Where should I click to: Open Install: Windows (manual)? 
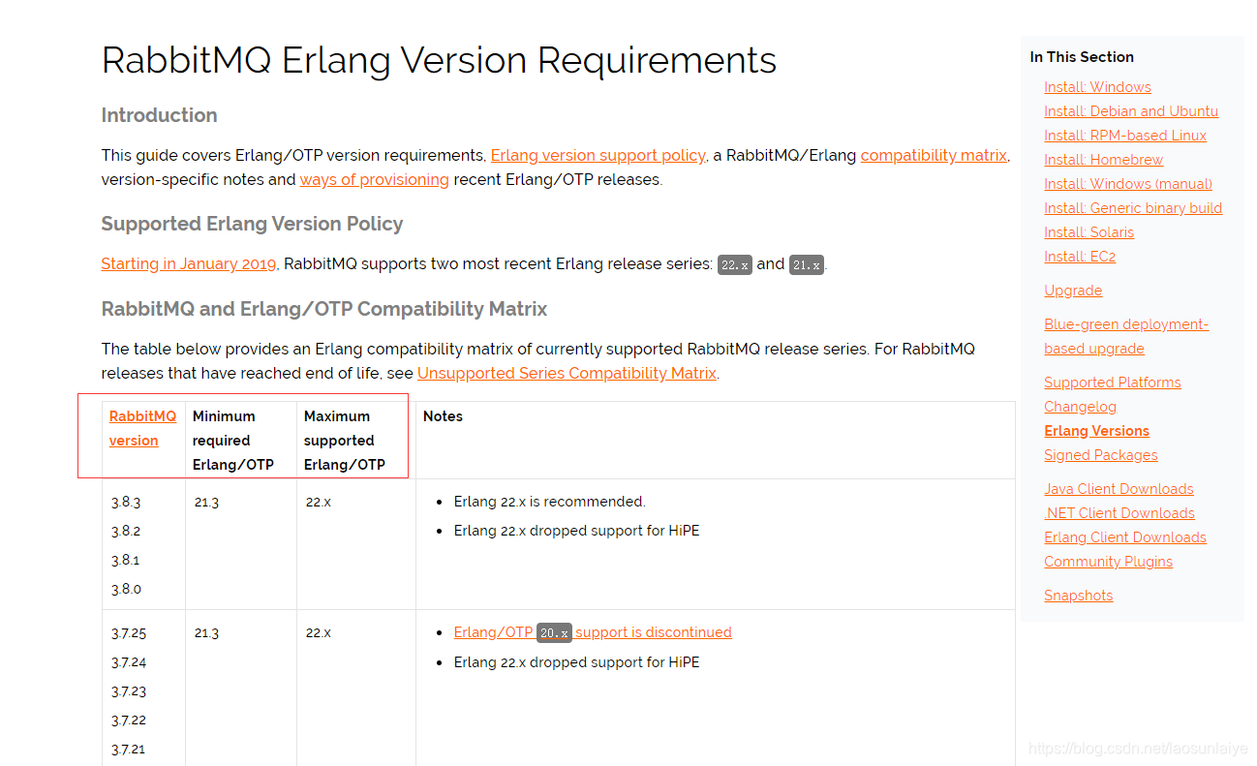(1128, 184)
